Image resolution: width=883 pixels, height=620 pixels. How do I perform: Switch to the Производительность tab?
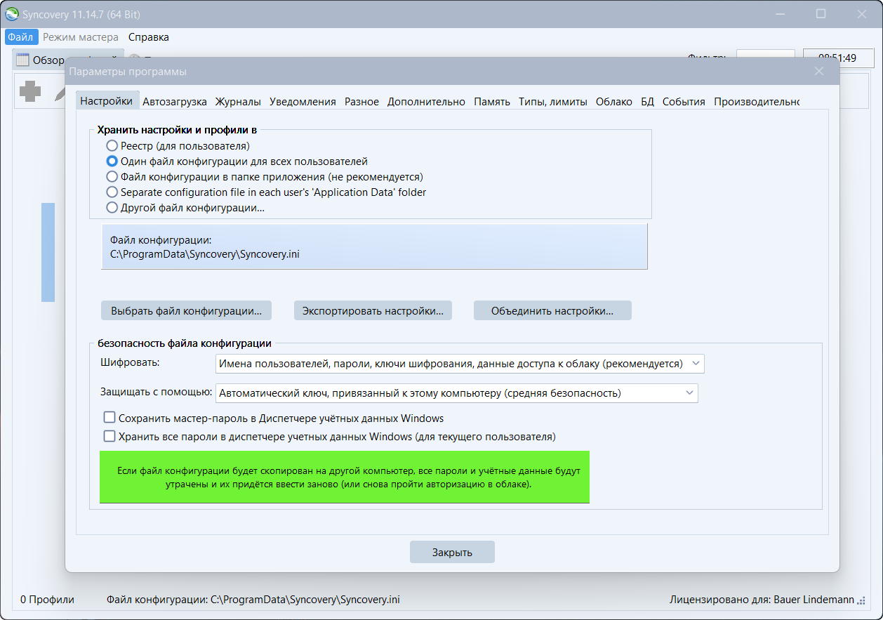point(757,102)
